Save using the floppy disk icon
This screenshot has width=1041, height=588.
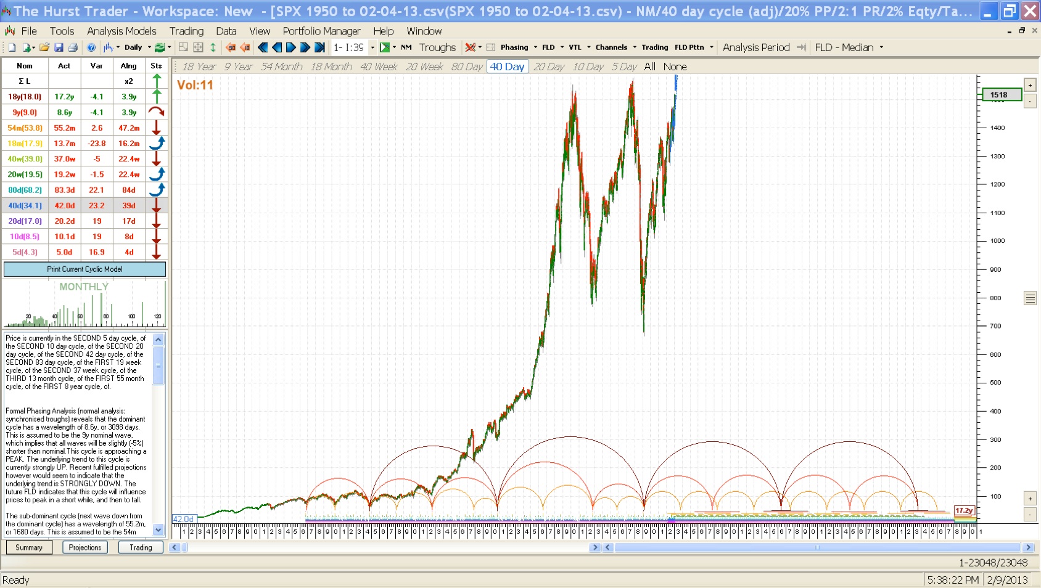pyautogui.click(x=59, y=47)
